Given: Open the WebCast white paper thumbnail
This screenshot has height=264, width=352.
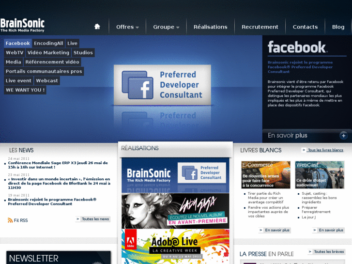Looking at the screenshot, I should click(x=320, y=175).
